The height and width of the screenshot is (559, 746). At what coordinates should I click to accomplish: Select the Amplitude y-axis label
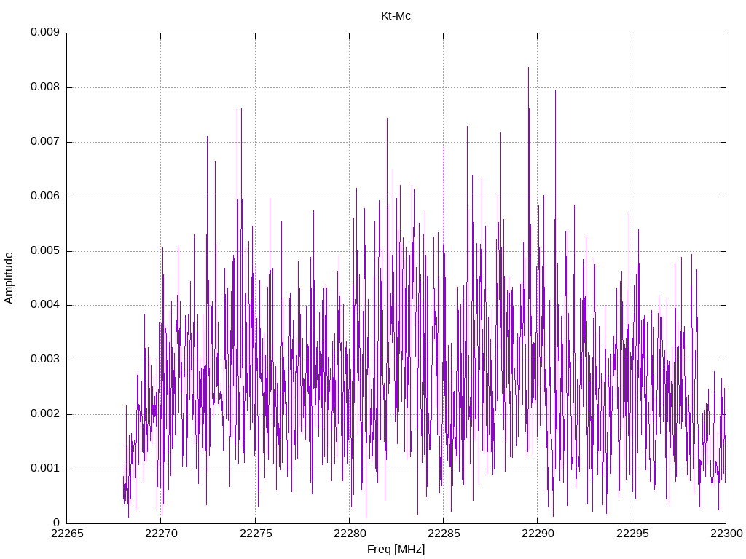[9, 278]
